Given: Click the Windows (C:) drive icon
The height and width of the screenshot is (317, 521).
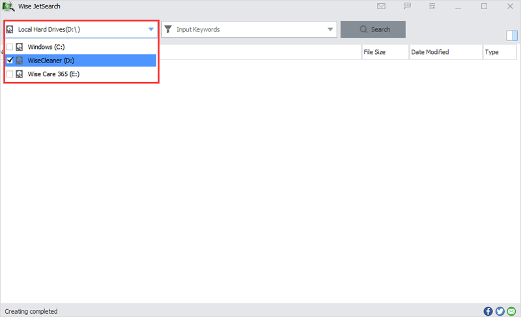Looking at the screenshot, I should [x=20, y=47].
